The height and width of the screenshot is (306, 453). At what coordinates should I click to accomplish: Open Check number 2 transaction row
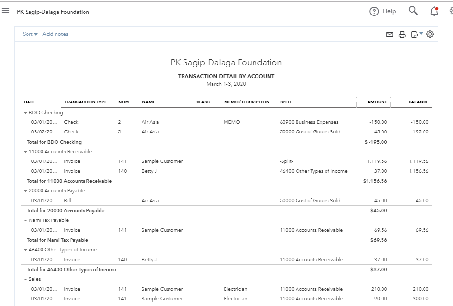pyautogui.click(x=71, y=122)
